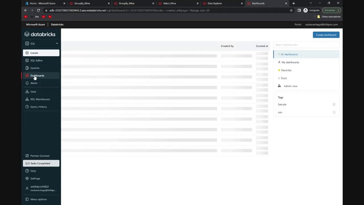Open the Trash list

click(x=306, y=78)
